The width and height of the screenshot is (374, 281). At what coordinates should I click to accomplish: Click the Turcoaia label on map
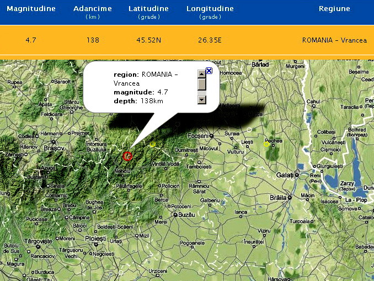point(300,221)
